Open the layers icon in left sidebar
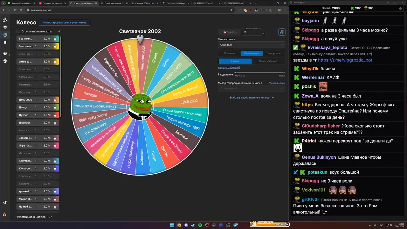This screenshot has width=407, height=229. tap(5, 42)
